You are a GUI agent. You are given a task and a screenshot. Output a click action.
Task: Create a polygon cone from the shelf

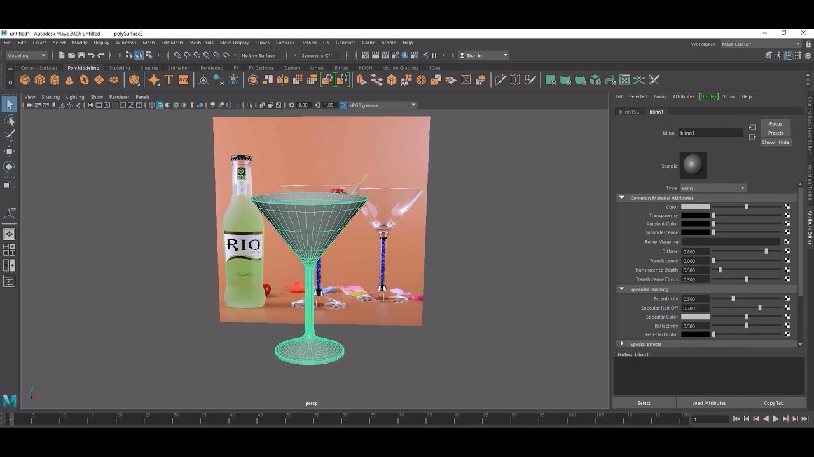(69, 80)
